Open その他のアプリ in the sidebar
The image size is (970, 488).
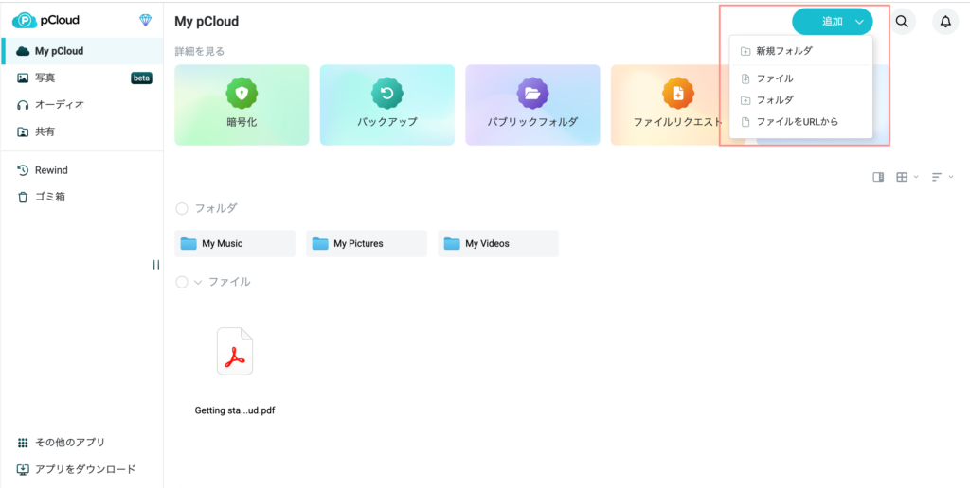coord(69,443)
